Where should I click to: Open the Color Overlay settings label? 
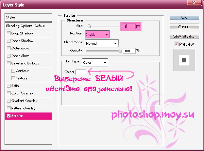click(22, 93)
